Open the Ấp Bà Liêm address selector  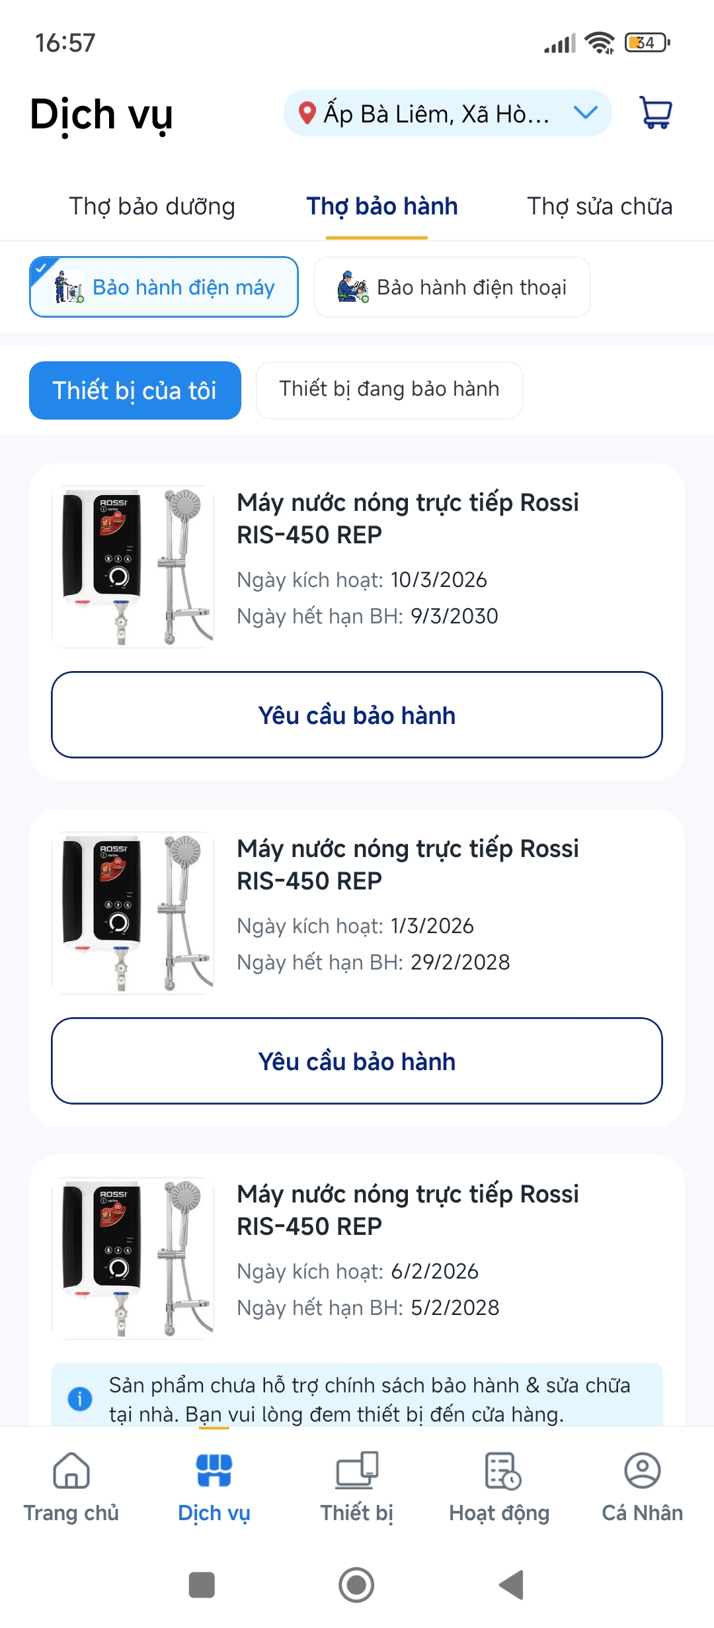coord(436,114)
